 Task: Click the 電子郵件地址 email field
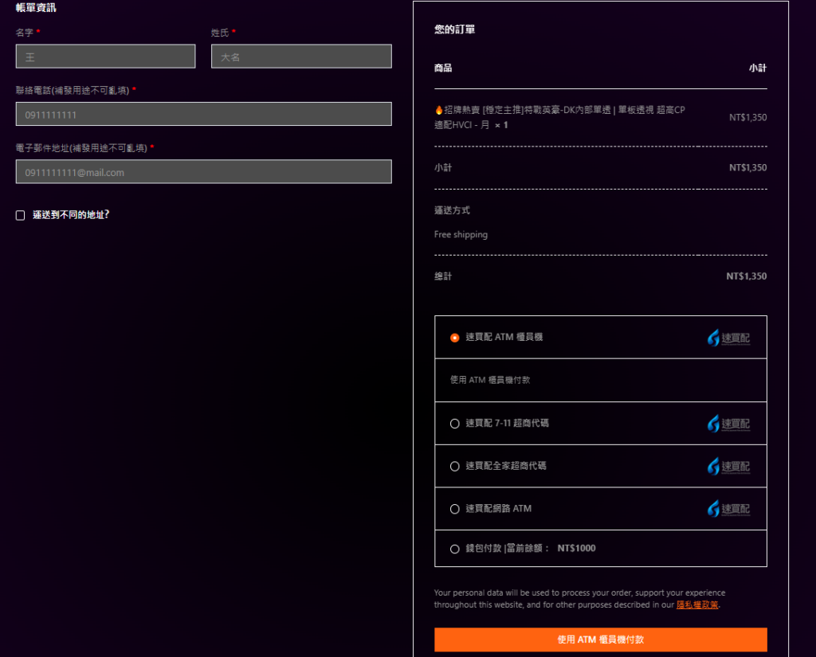[203, 172]
